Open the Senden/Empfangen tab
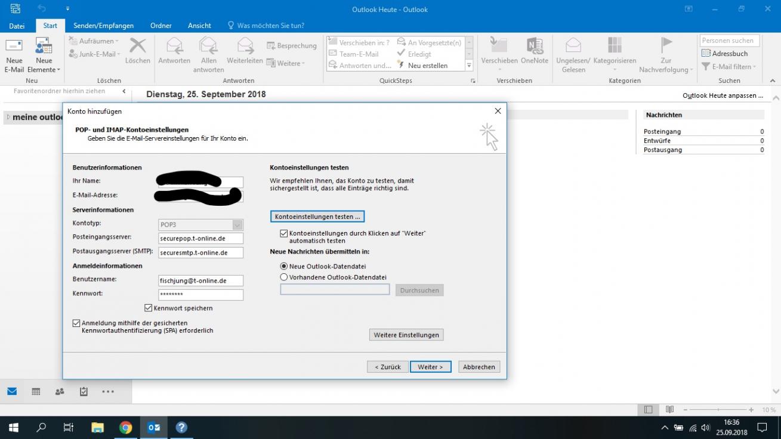Viewport: 781px width, 439px height. (x=104, y=26)
